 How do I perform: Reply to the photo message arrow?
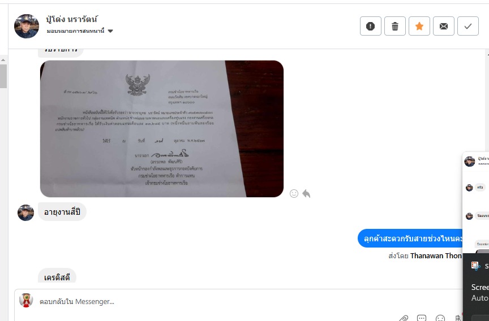[306, 194]
